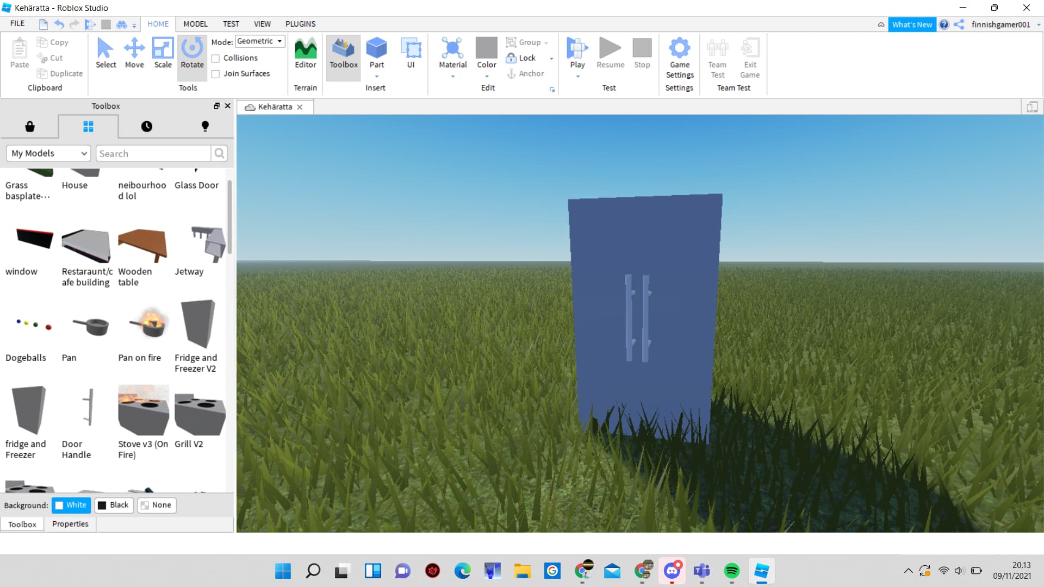Click the Toolbox Search input field
The image size is (1044, 587).
pyautogui.click(x=153, y=153)
